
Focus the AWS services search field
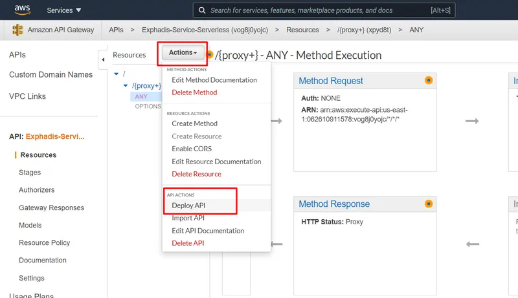pyautogui.click(x=324, y=10)
